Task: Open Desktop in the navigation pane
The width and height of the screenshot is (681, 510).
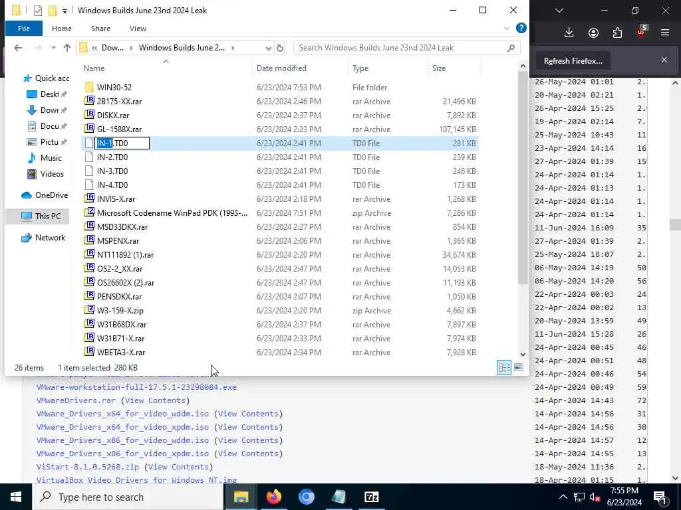Action: click(x=47, y=94)
